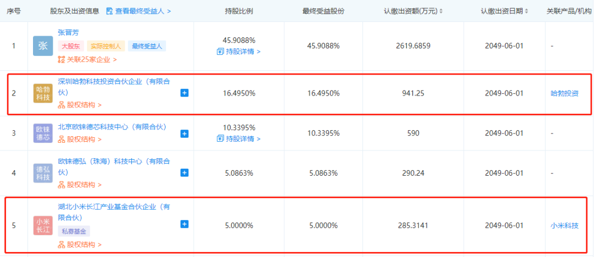Open 股权结构 for 湖北小米长江产业基金
Image resolution: width=594 pixels, height=257 pixels.
85,244
